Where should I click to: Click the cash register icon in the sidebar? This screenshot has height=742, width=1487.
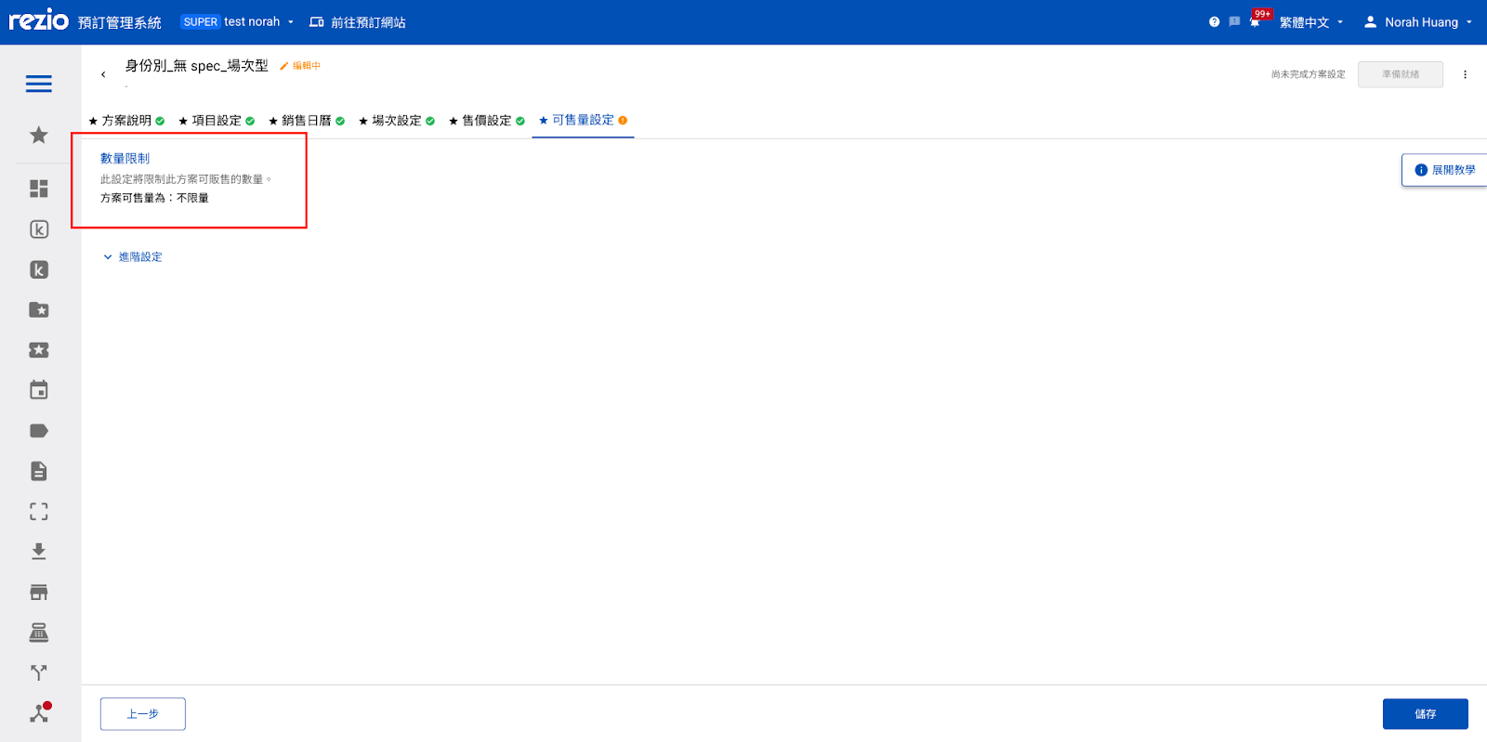pyautogui.click(x=39, y=632)
